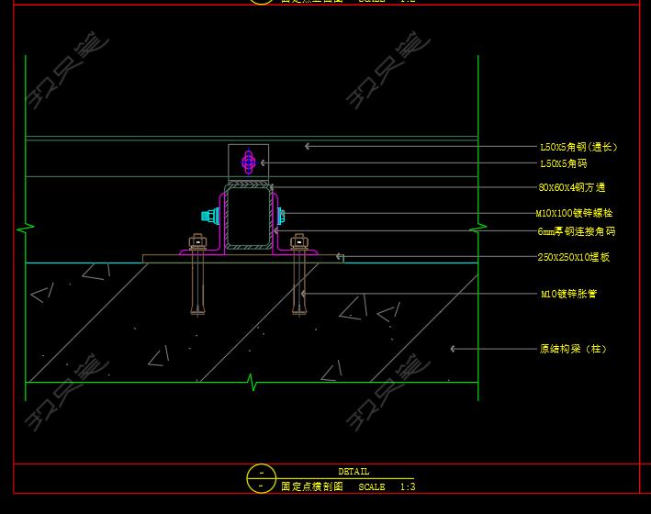Click the 250X250X10埋板 label
The height and width of the screenshot is (514, 651).
pyautogui.click(x=573, y=258)
